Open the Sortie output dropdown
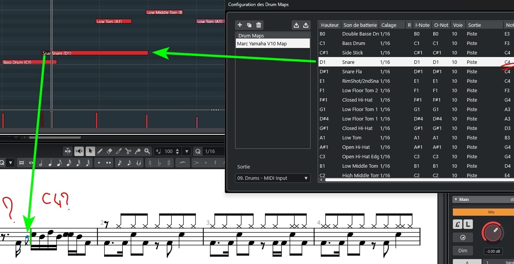Image resolution: width=514 pixels, height=264 pixels. click(x=273, y=178)
